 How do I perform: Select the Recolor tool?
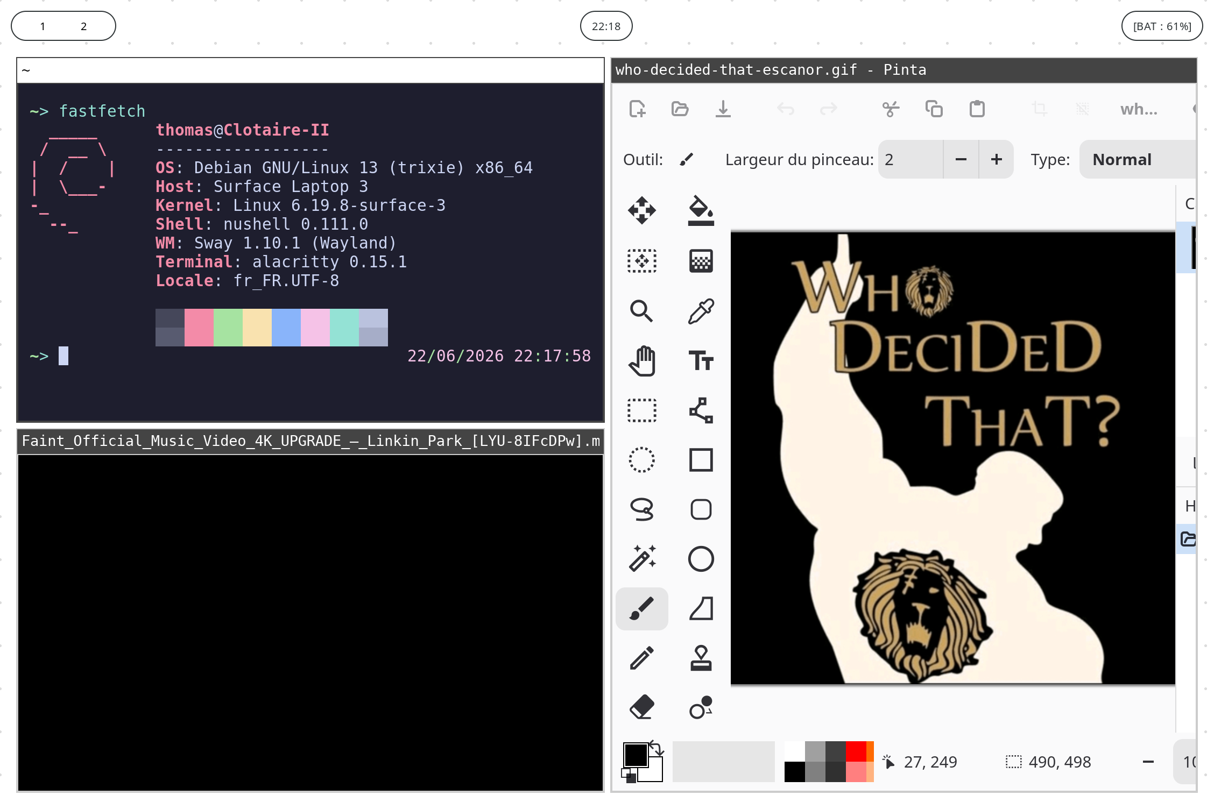pyautogui.click(x=701, y=707)
